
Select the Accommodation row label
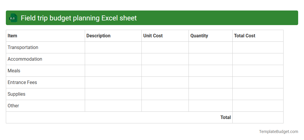25,59
